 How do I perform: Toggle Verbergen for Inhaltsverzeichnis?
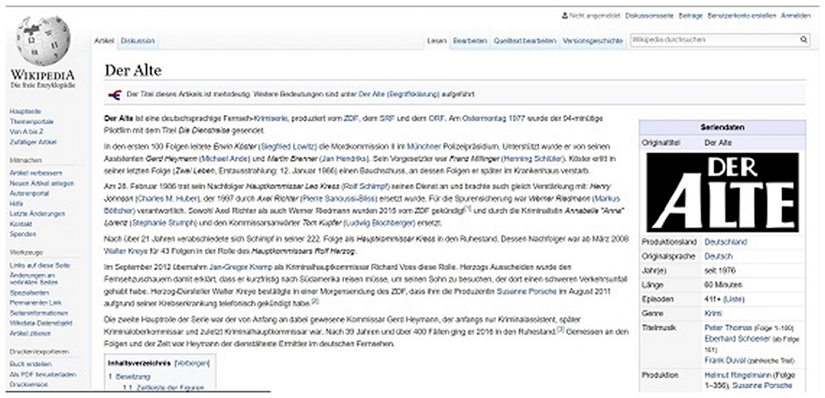coord(192,363)
